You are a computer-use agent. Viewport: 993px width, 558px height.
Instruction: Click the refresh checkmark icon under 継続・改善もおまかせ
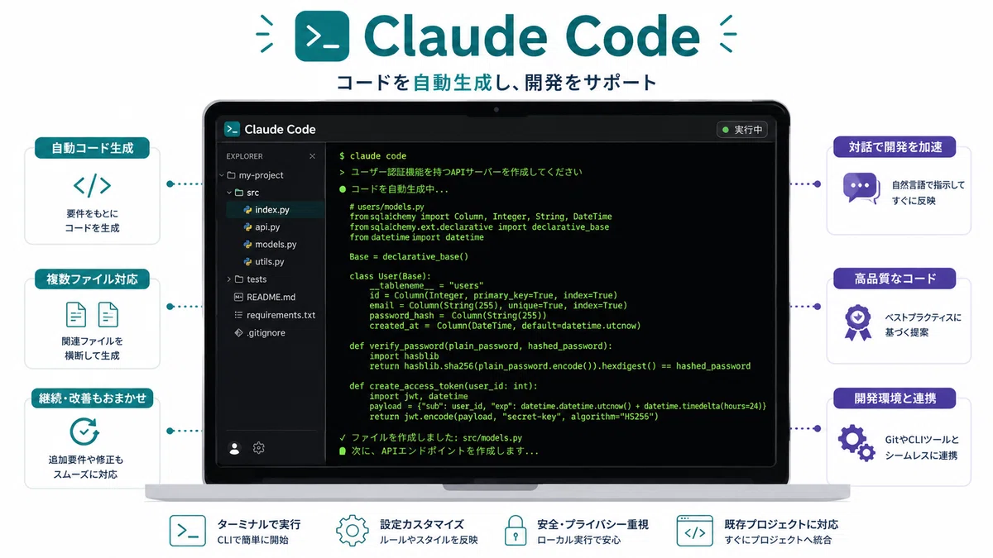(x=84, y=432)
